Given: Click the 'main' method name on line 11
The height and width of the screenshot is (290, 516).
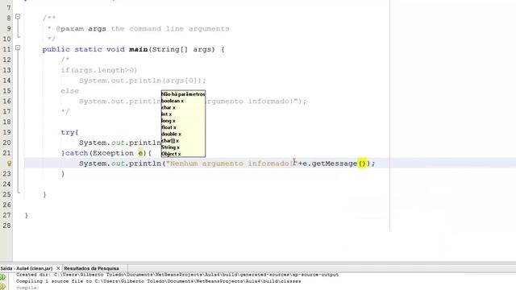Looking at the screenshot, I should tap(138, 49).
